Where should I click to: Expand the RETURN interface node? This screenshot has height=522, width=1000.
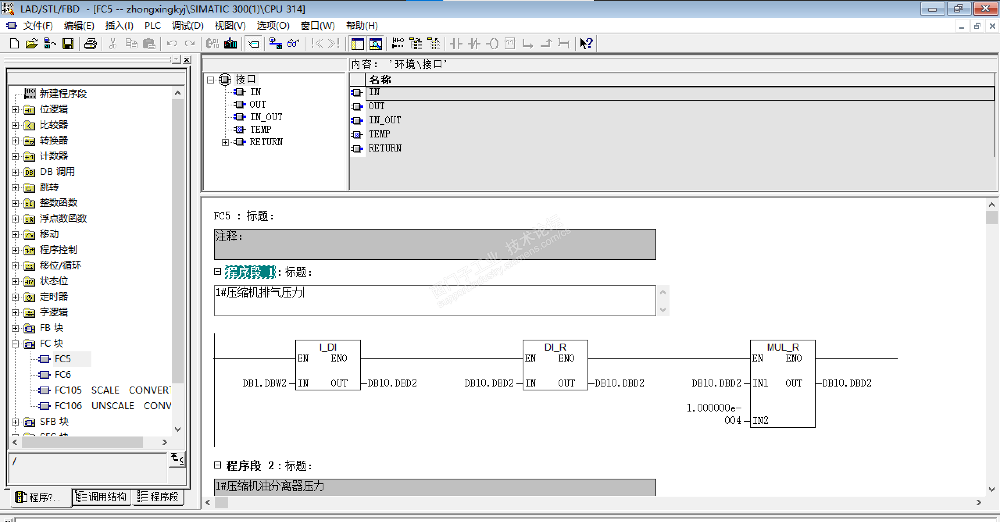[x=225, y=143]
